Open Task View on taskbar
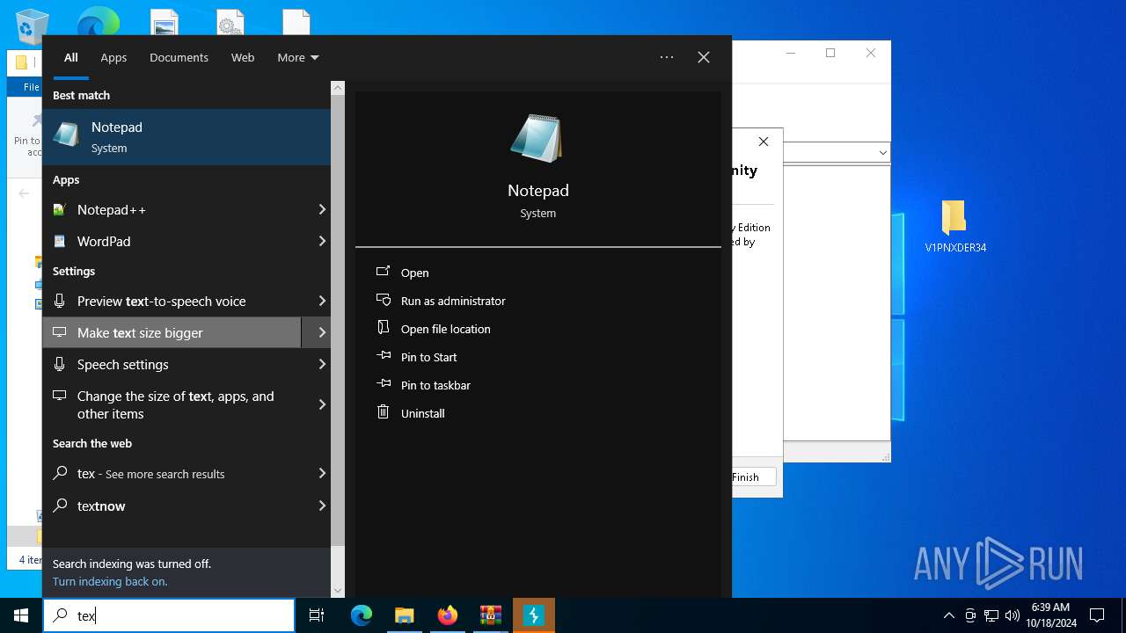Image resolution: width=1126 pixels, height=633 pixels. coord(317,615)
